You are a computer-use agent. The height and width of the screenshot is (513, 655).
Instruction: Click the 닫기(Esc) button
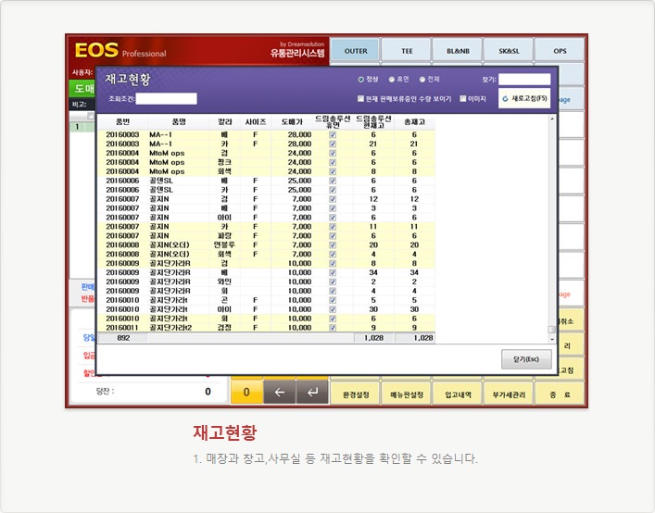pos(526,359)
